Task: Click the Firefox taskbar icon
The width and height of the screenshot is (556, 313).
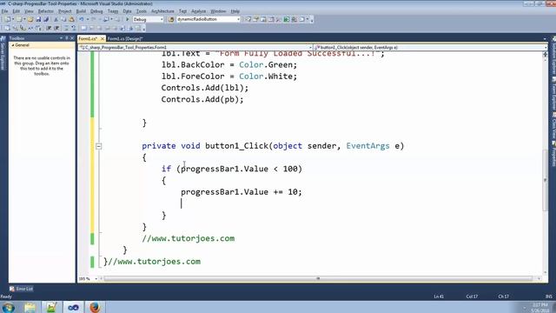Action: [95, 307]
